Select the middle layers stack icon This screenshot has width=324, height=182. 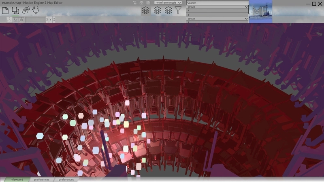[157, 11]
